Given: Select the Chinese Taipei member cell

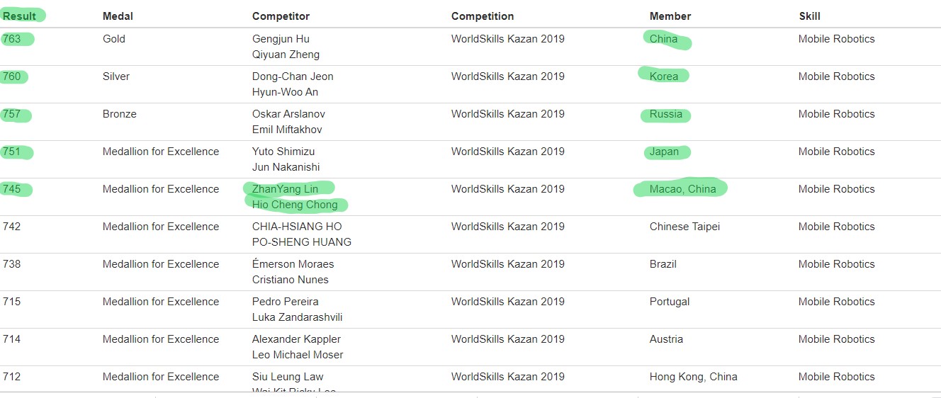Looking at the screenshot, I should pos(684,227).
